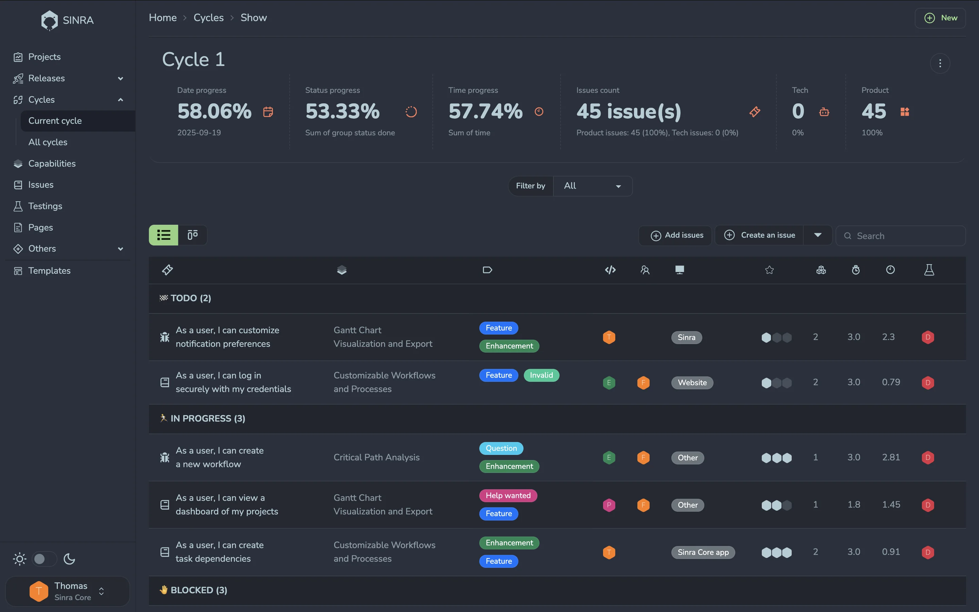Enable light mode via the sun icon
This screenshot has height=612, width=979.
tap(19, 559)
